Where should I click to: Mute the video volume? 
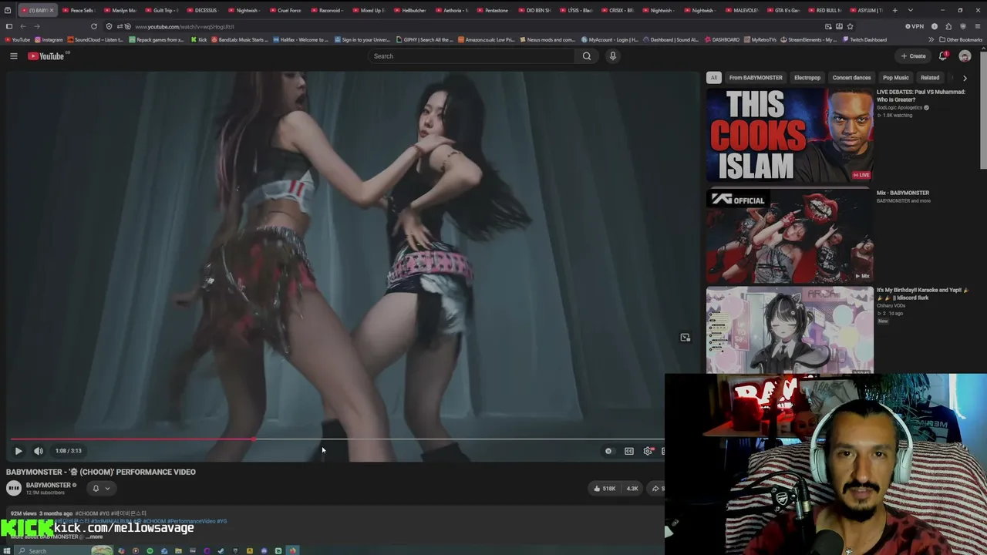(39, 451)
